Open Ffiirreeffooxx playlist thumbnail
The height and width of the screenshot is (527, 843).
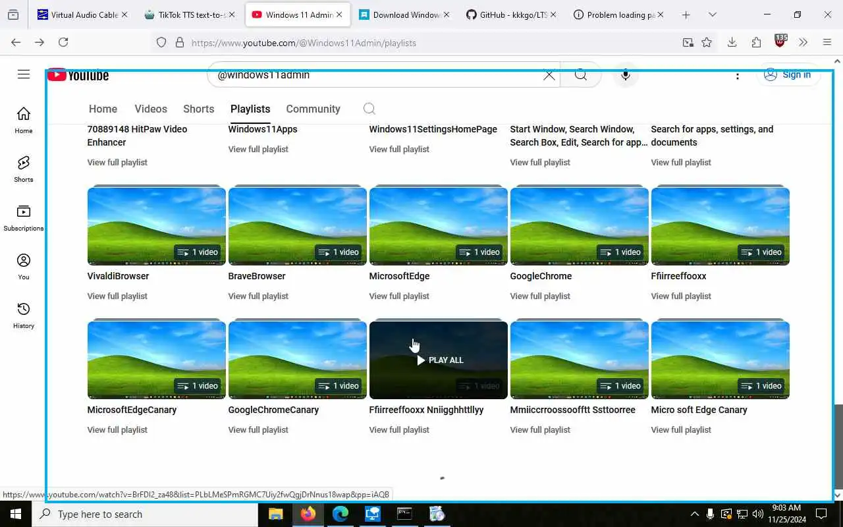[721, 227]
